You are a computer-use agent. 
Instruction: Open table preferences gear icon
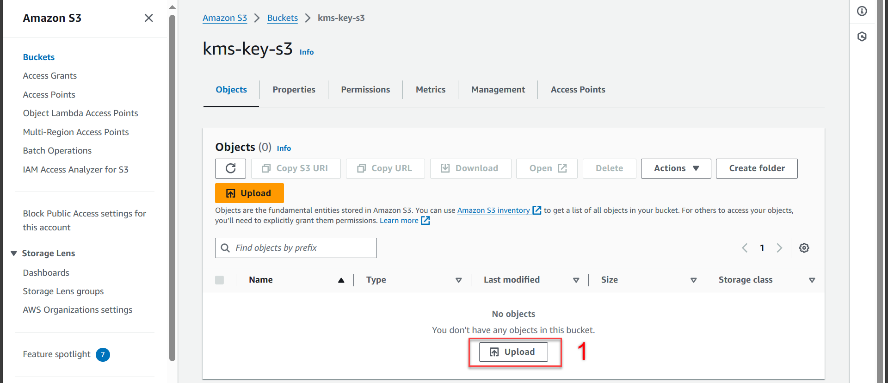pyautogui.click(x=804, y=248)
